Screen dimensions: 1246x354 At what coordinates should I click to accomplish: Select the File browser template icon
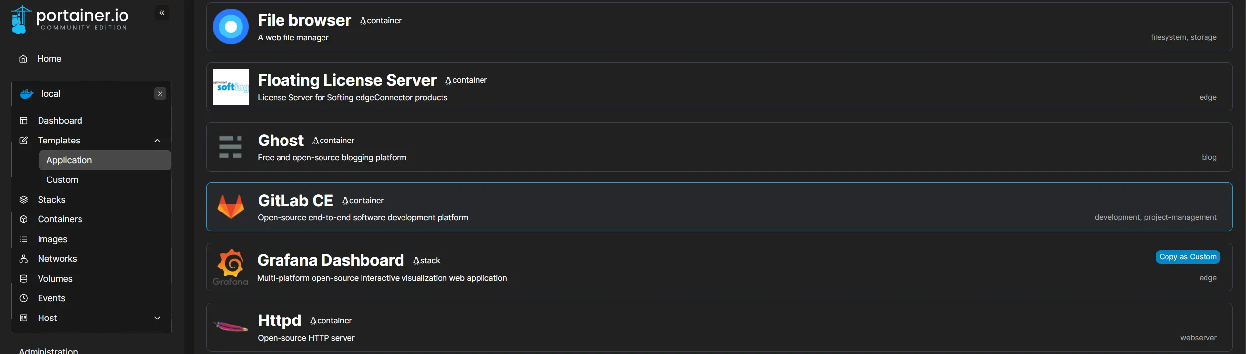pos(231,27)
